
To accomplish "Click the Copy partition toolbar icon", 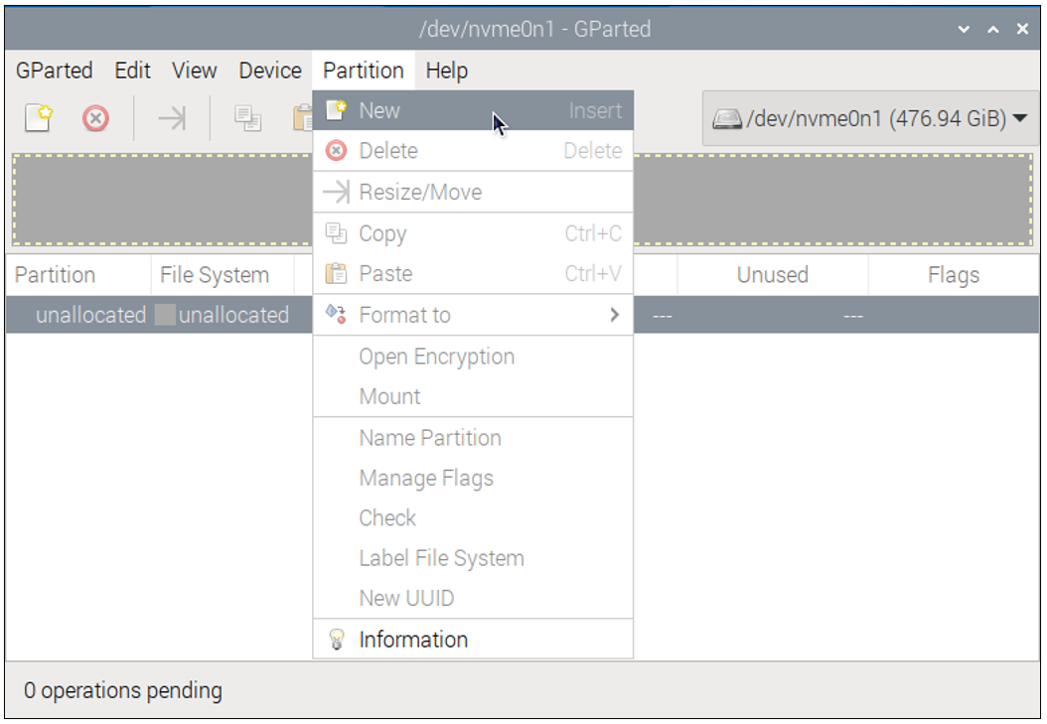I will coord(247,119).
